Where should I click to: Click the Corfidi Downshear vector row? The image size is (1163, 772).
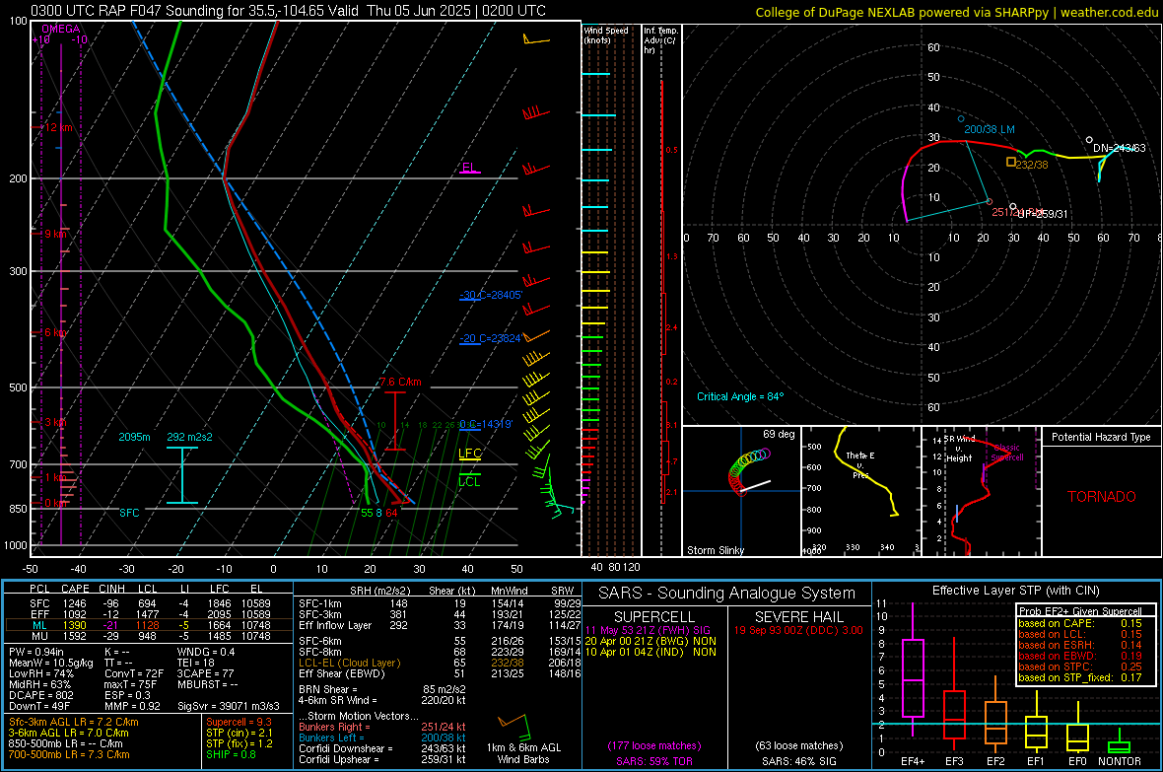382,748
